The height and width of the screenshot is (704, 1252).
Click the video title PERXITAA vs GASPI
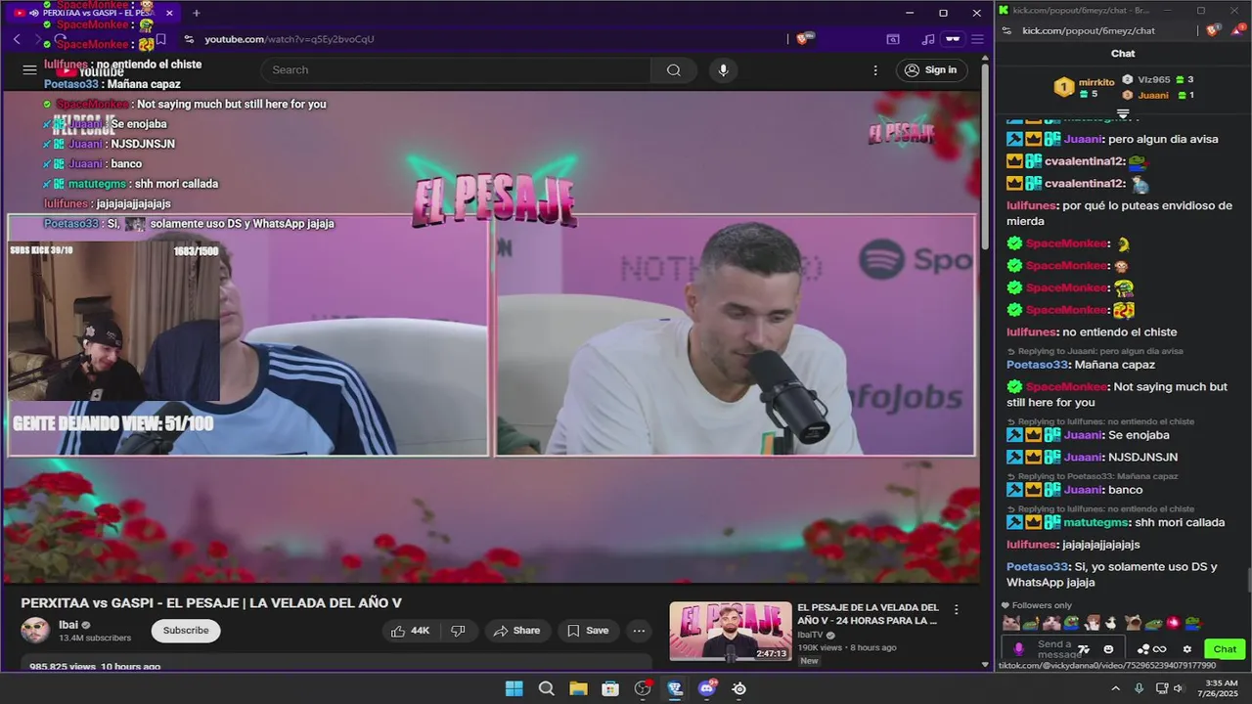[x=211, y=603]
